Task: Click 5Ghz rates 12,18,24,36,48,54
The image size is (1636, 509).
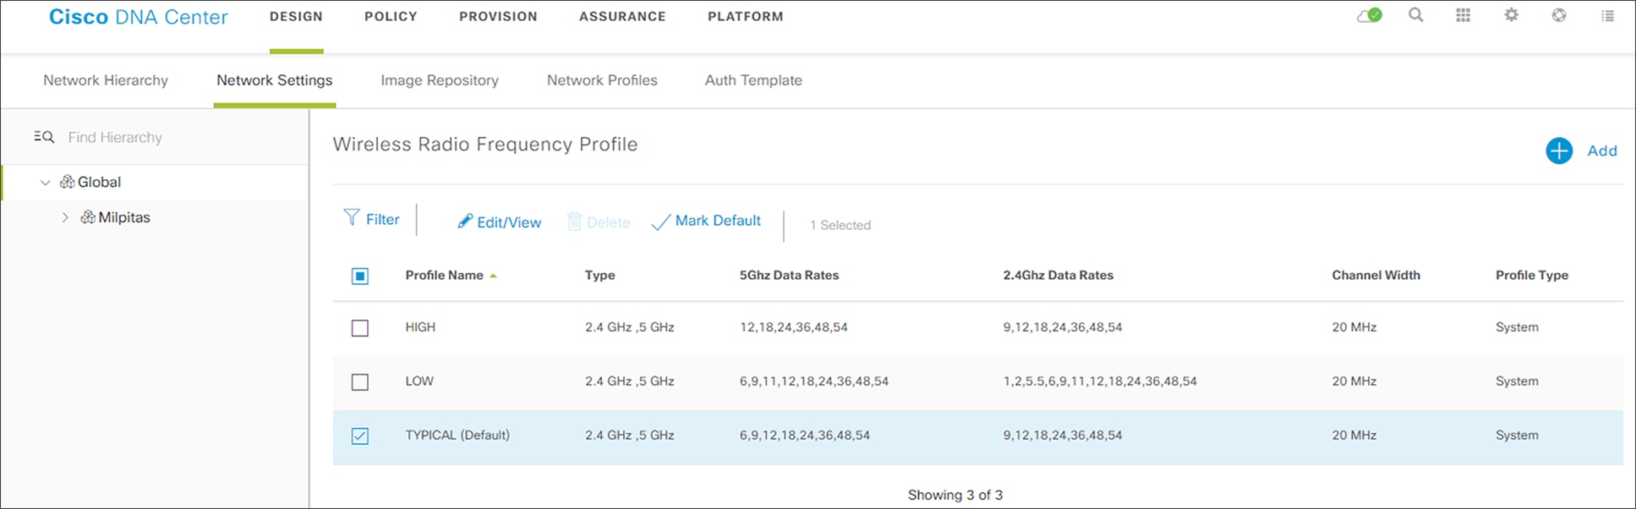Action: 794,327
